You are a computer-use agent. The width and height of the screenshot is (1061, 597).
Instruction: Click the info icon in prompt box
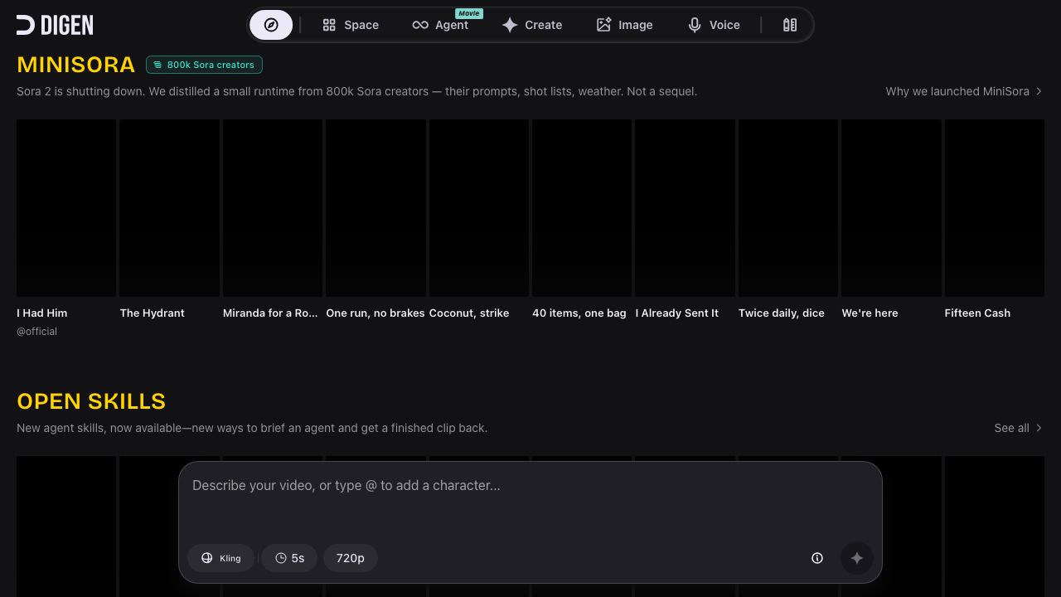[817, 558]
